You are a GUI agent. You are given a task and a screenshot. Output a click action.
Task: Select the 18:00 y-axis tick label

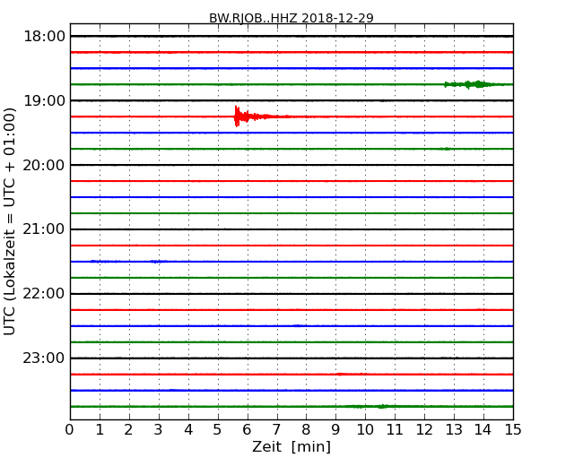point(44,37)
